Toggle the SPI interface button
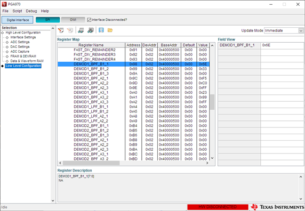 [x=47, y=20]
